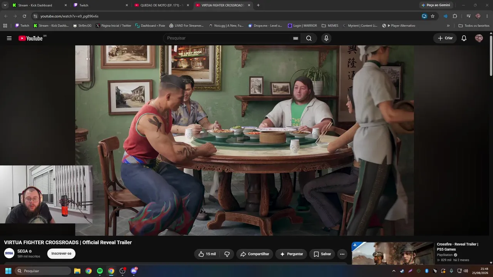
Task: Open Página Inicial / Twitter bookmark
Action: [114, 26]
